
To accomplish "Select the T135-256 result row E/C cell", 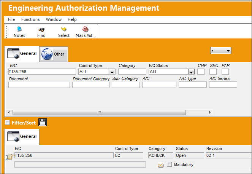I will point(64,155).
